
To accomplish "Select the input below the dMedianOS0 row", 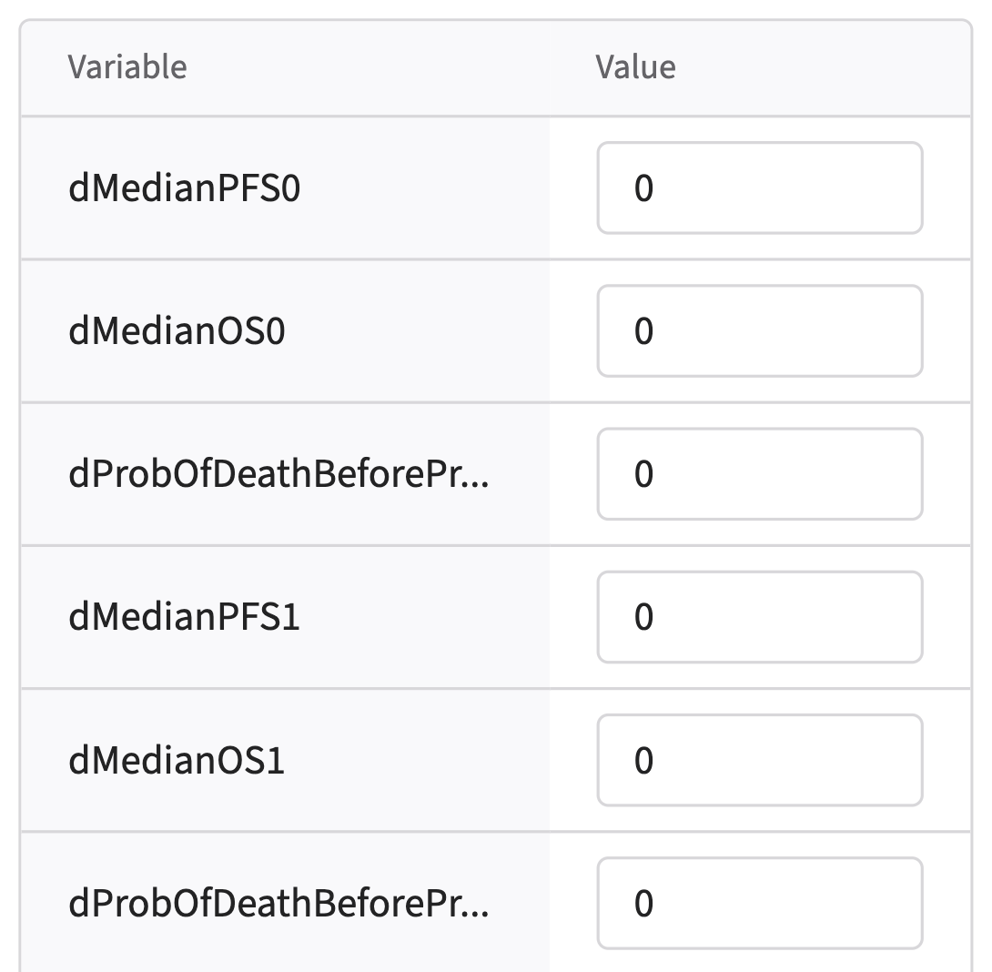I will coord(760,474).
